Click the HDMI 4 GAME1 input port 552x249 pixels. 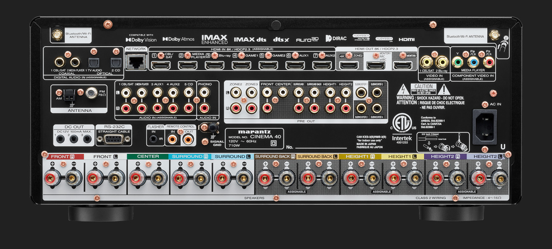241,65
